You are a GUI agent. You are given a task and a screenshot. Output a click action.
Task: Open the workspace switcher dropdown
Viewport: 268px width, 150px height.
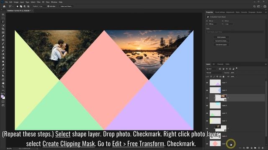259,6
